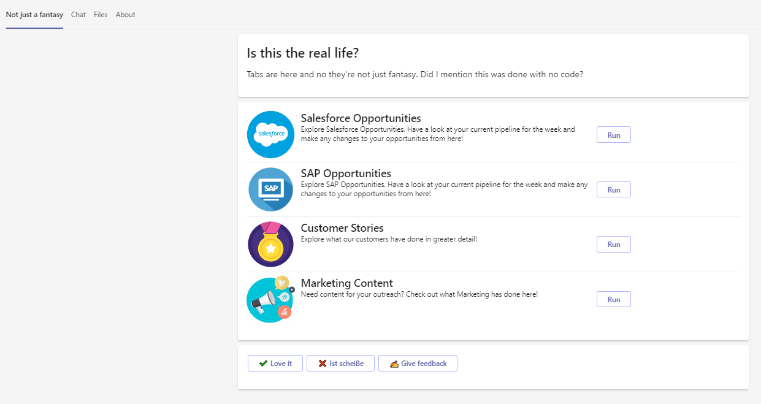Click the SAP monitor icon
This screenshot has width=761, height=404.
pyautogui.click(x=270, y=189)
